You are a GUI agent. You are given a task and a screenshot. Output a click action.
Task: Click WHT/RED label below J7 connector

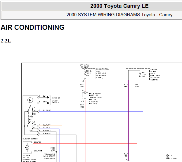82,86
